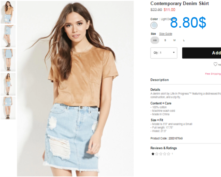Click the fifth empty rating star
The height and width of the screenshot is (177, 221).
(x=168, y=154)
